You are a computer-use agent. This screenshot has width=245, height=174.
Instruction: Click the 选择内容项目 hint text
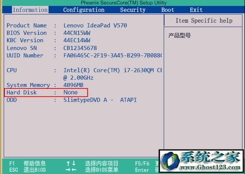[x=102, y=163]
